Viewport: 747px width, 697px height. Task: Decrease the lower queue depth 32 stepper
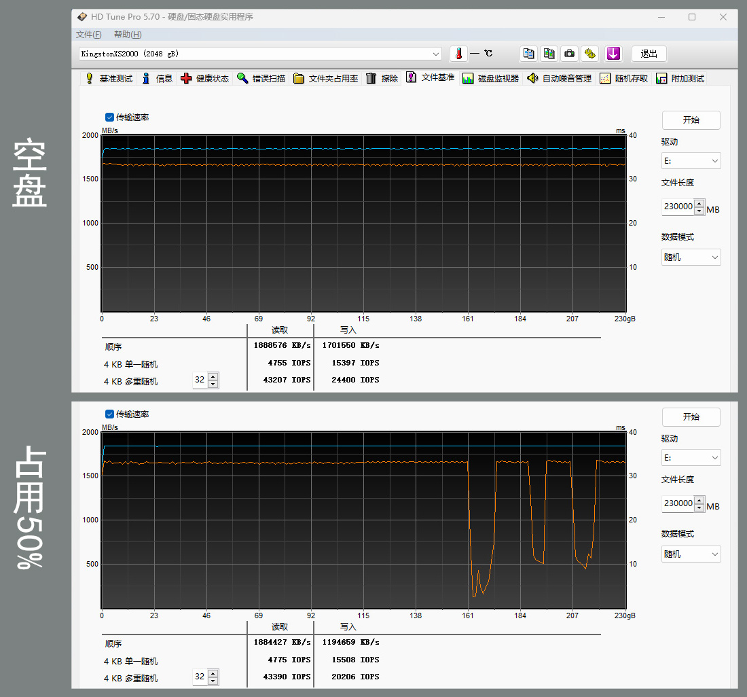tap(213, 681)
